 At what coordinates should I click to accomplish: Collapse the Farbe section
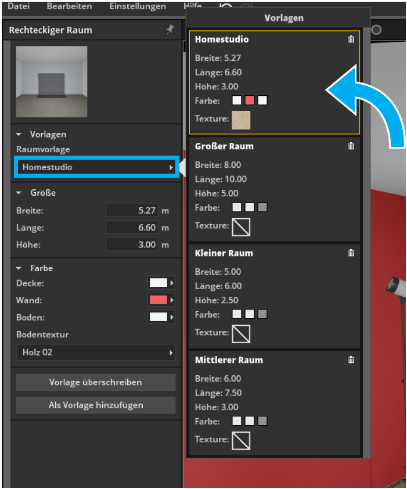point(19,268)
